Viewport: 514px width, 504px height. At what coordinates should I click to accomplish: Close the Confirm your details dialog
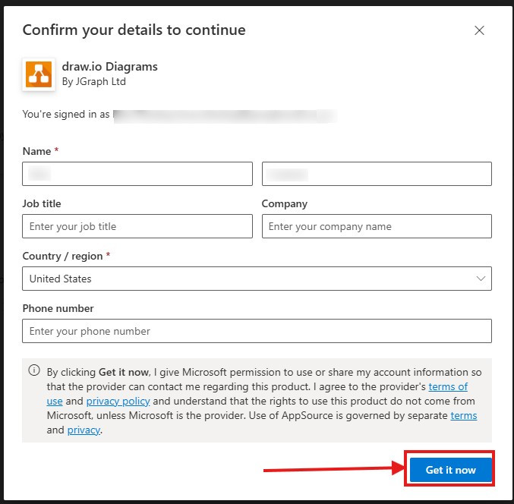pyautogui.click(x=479, y=30)
